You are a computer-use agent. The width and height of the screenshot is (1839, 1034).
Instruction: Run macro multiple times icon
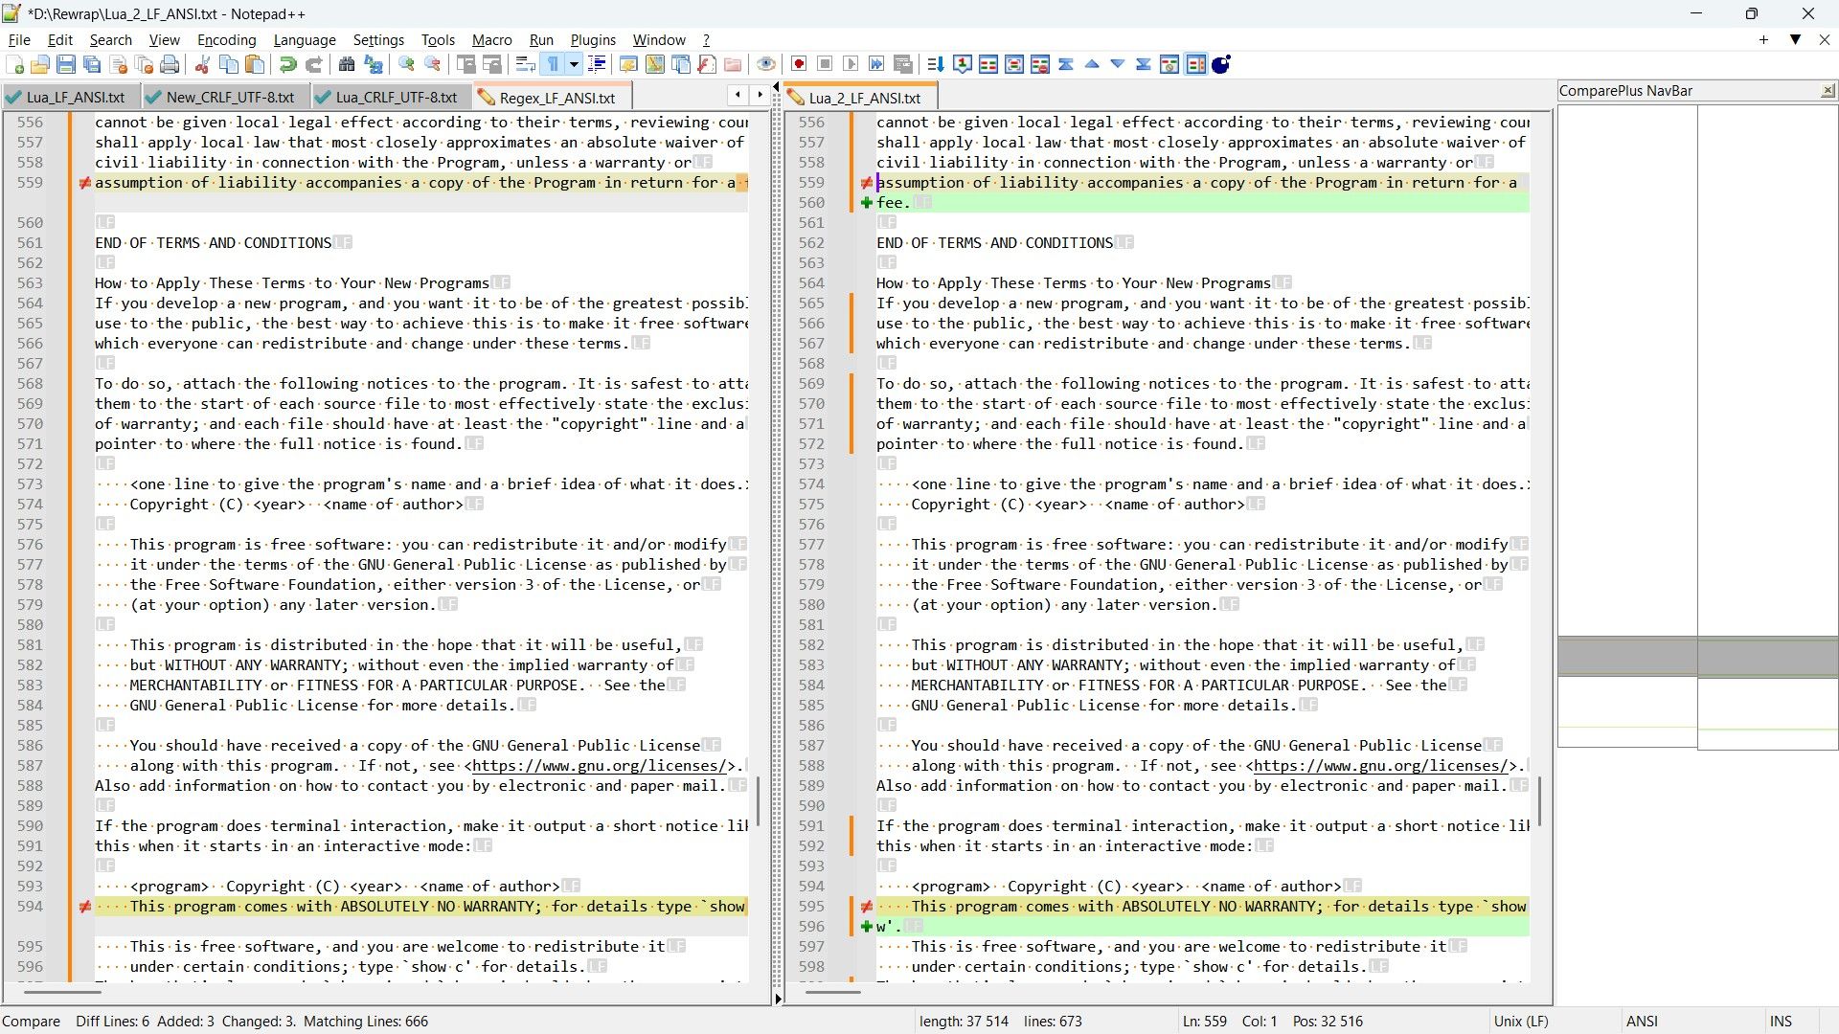point(876,64)
